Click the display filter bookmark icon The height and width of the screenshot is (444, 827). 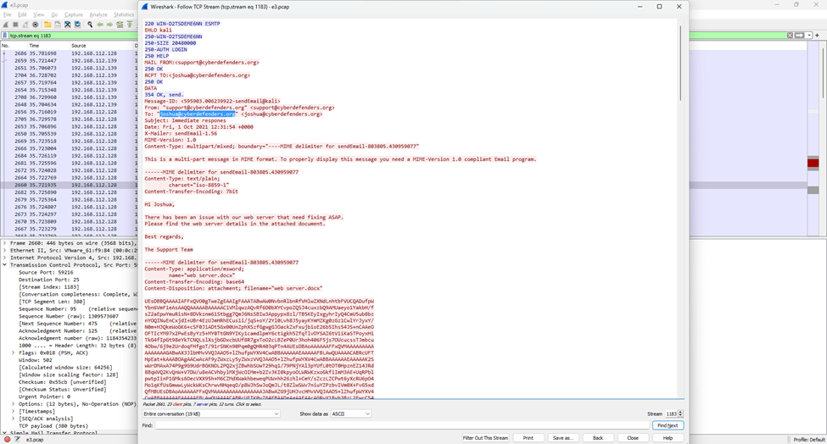coord(5,36)
